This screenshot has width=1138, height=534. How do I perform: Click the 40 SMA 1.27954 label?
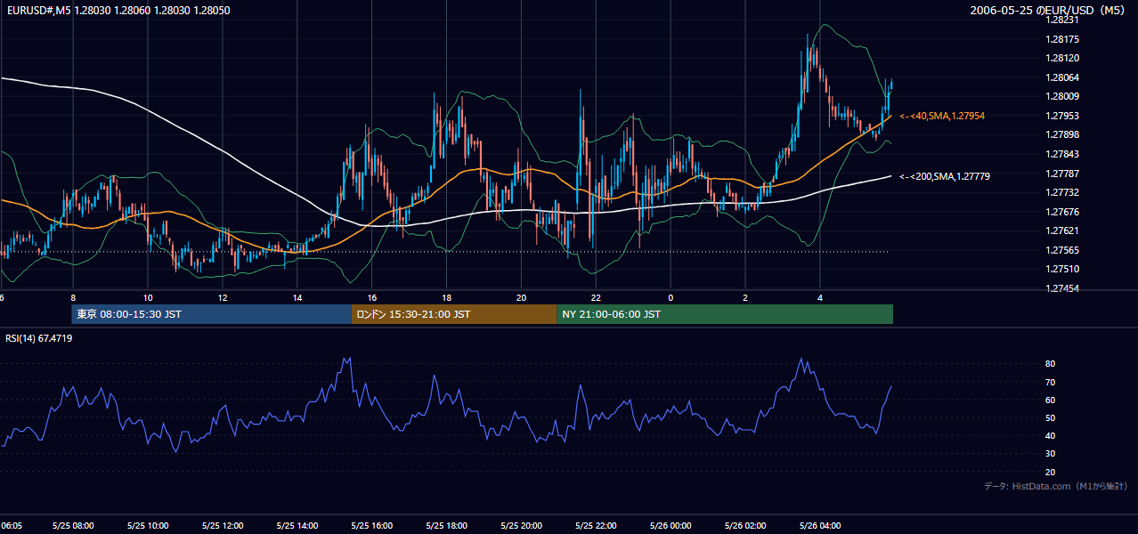941,116
